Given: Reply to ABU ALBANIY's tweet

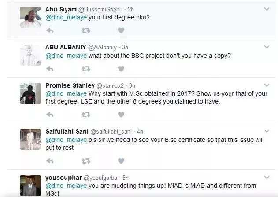Looking at the screenshot, I should click(x=50, y=69).
